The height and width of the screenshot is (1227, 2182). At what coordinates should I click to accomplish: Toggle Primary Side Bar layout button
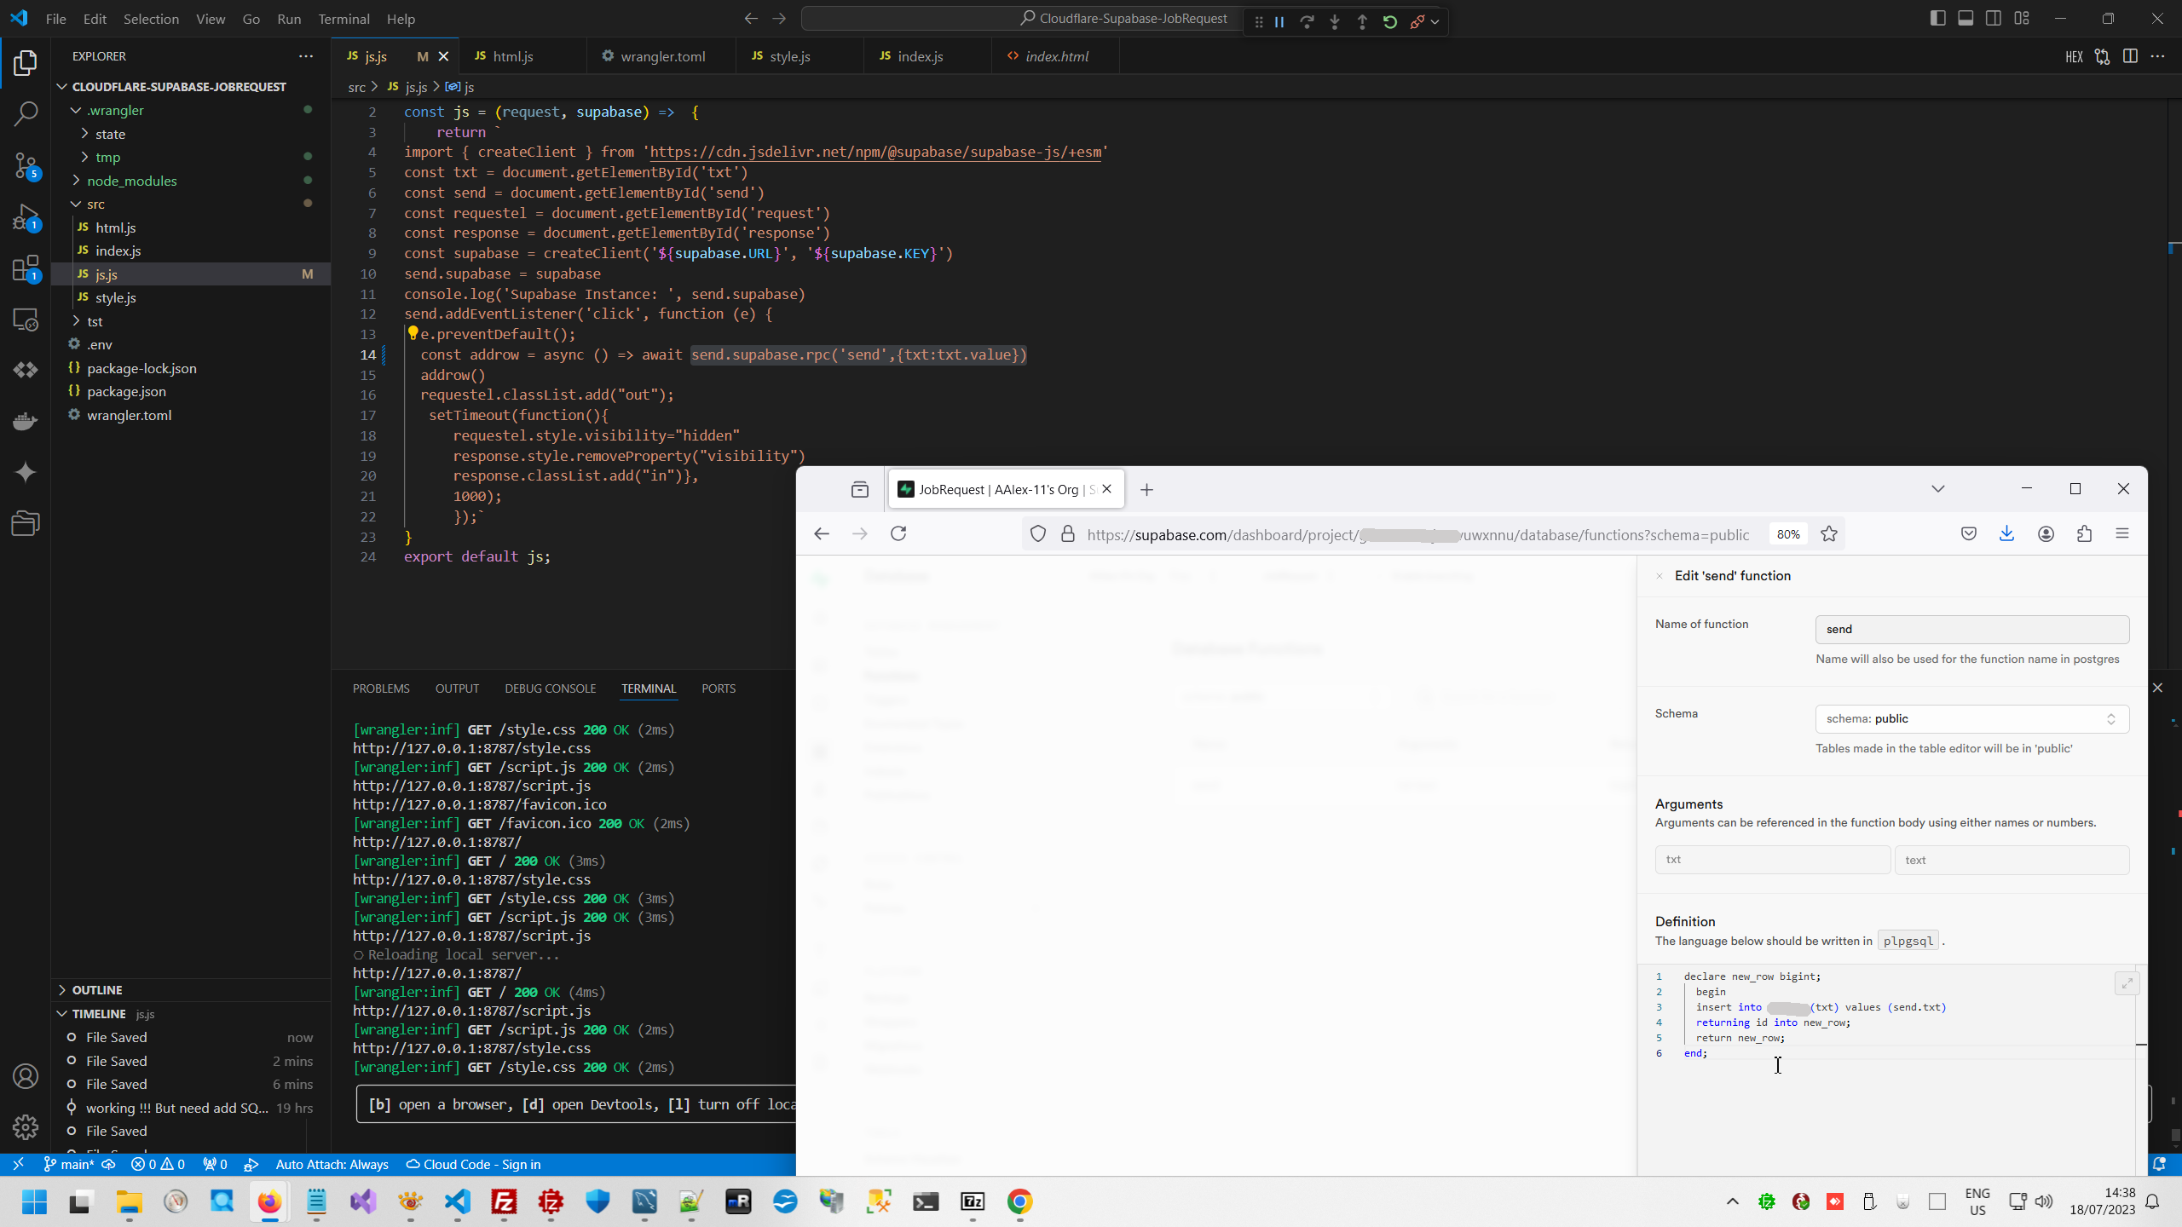pyautogui.click(x=1937, y=18)
